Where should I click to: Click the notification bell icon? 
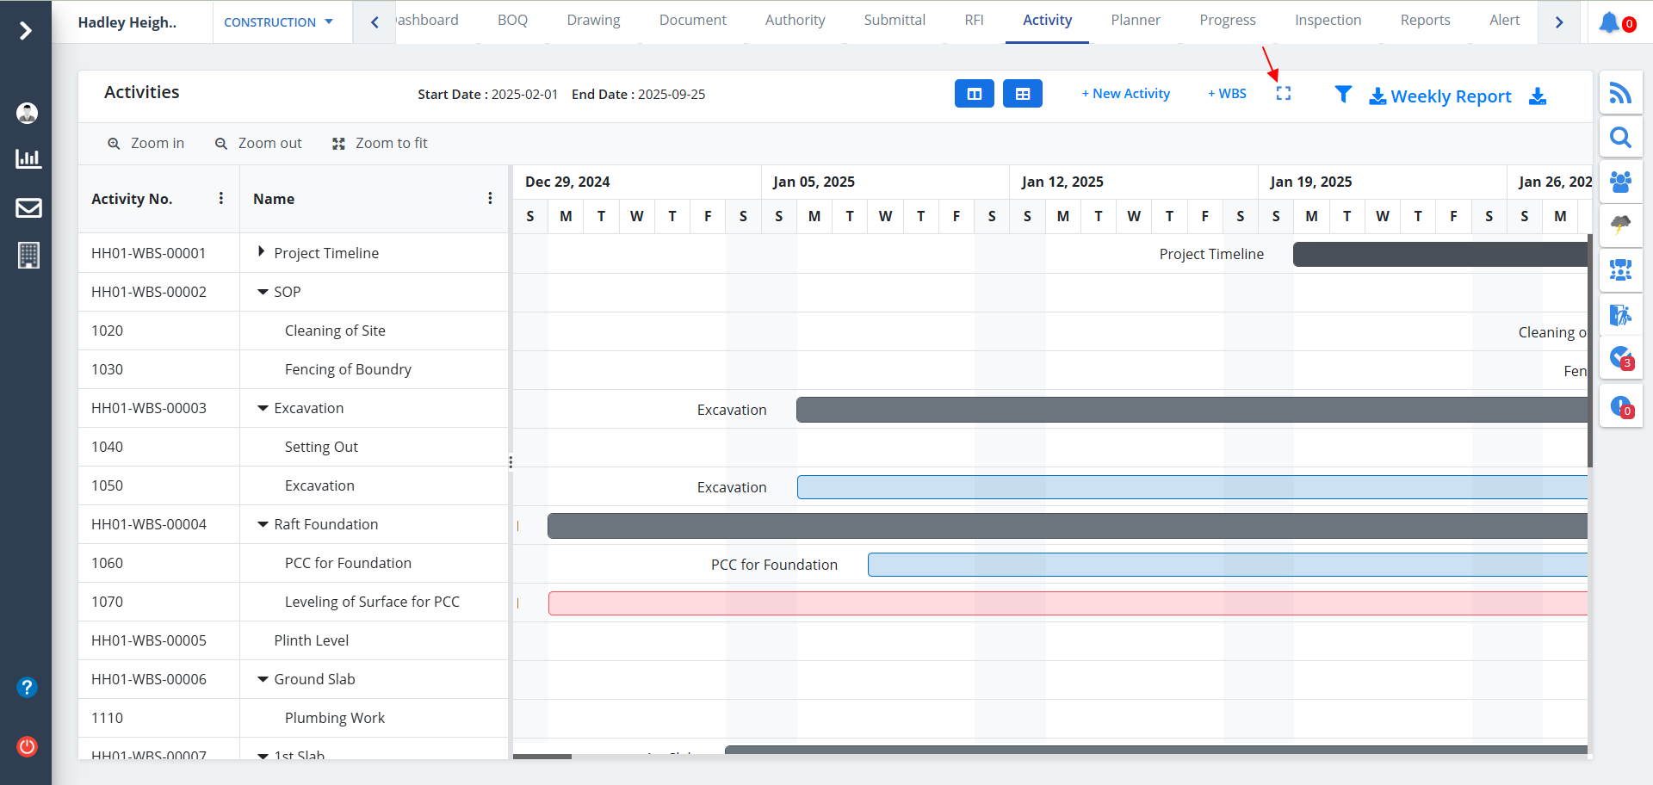tap(1608, 22)
